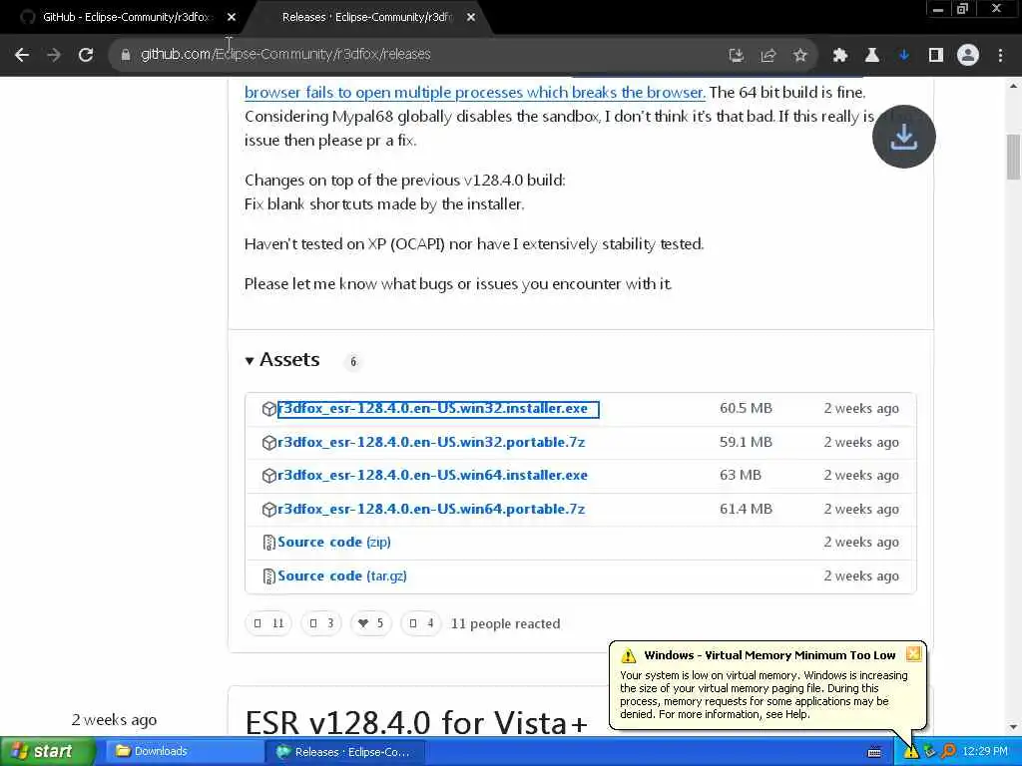The image size is (1022, 766).
Task: Click the forward navigation arrow
Action: [x=54, y=55]
